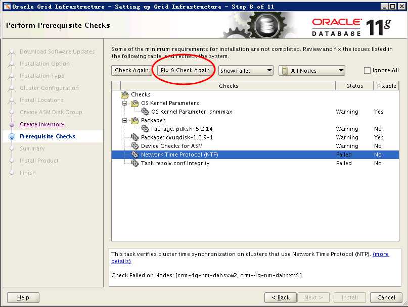Click server icon in All Nodes dropdown

click(x=285, y=71)
